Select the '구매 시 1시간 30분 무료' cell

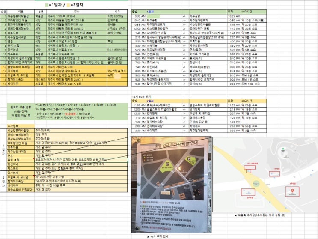click(81, 185)
